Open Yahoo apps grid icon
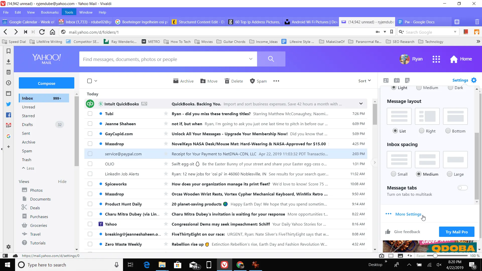Viewport: 482px width, 271px height. pos(436,59)
